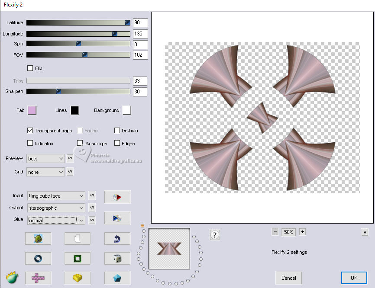
Task: Enable the Anamorph checkbox
Action: [x=80, y=143]
